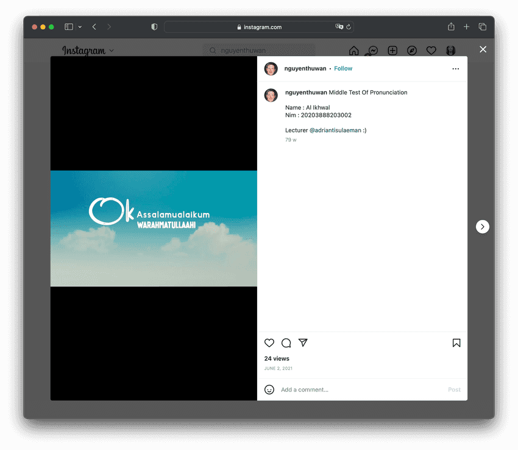This screenshot has height=450, width=518.
Task: Share post using paper plane icon
Action: tap(303, 343)
